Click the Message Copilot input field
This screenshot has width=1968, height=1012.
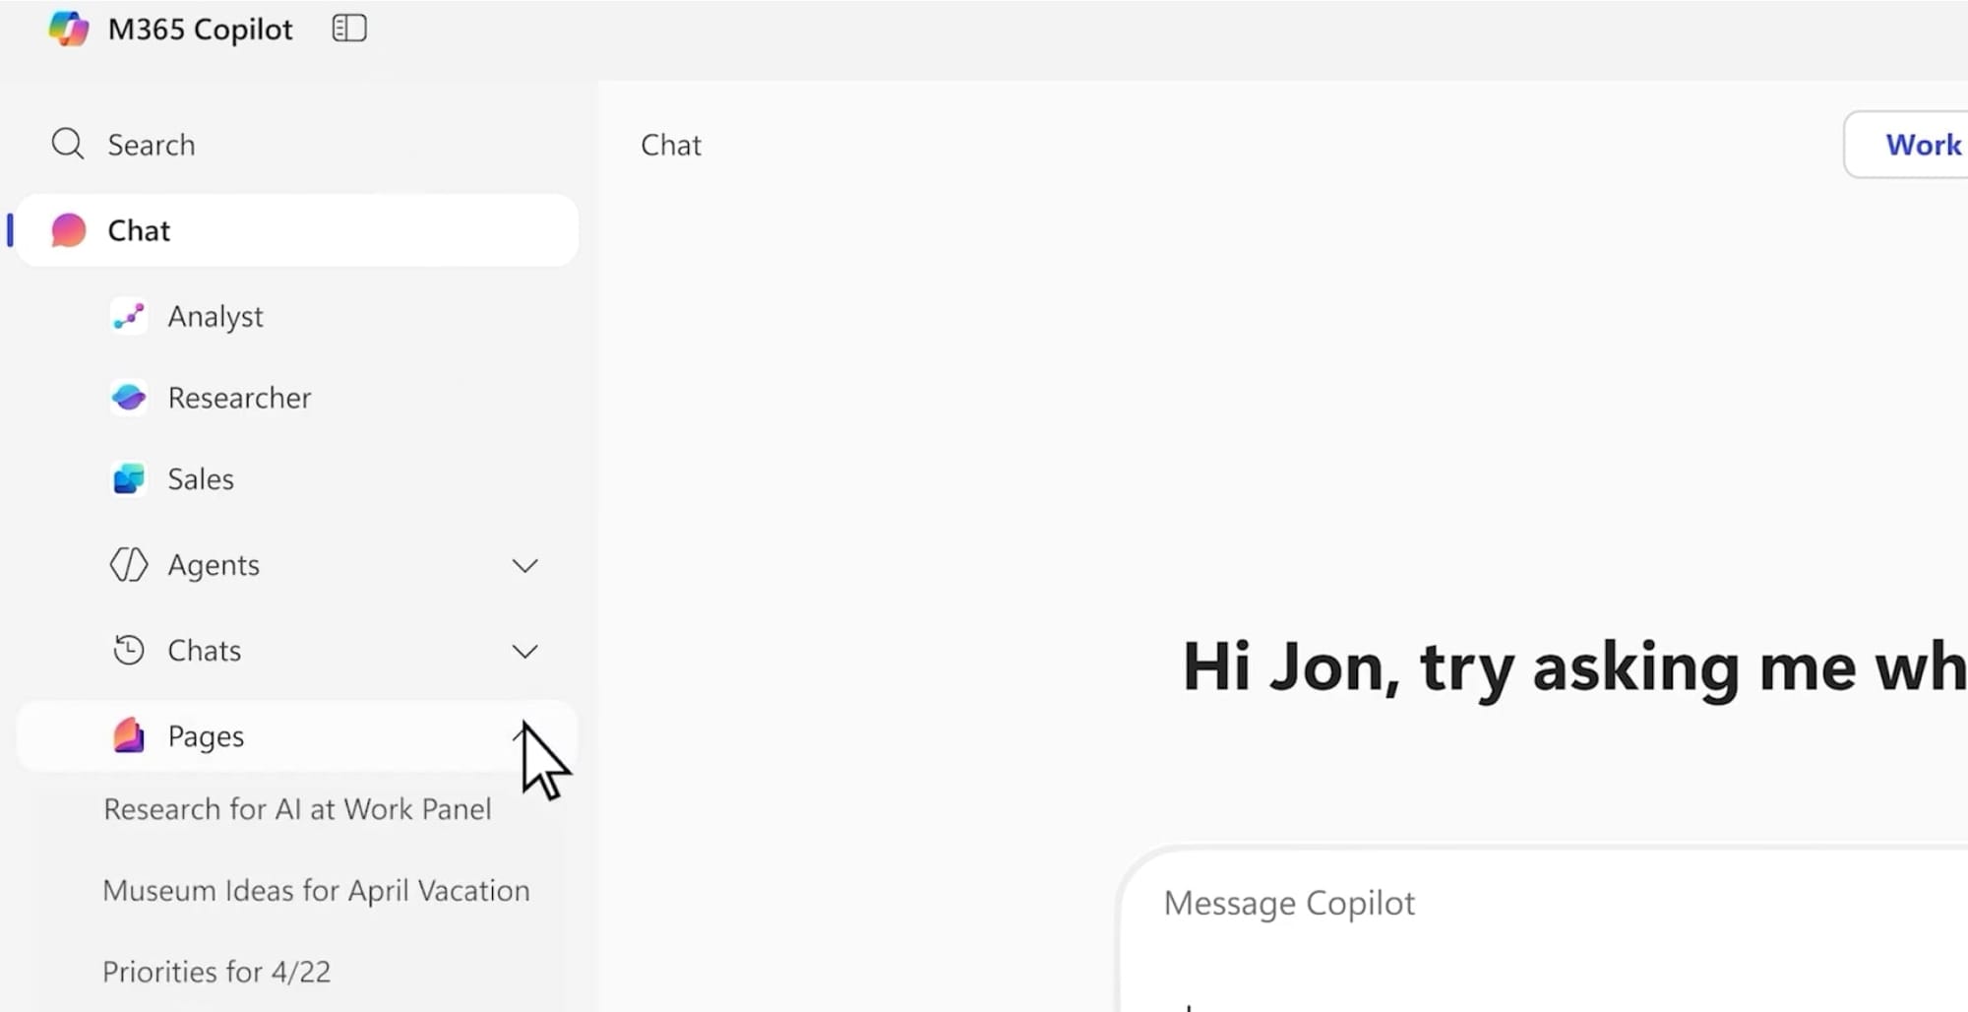click(1289, 903)
